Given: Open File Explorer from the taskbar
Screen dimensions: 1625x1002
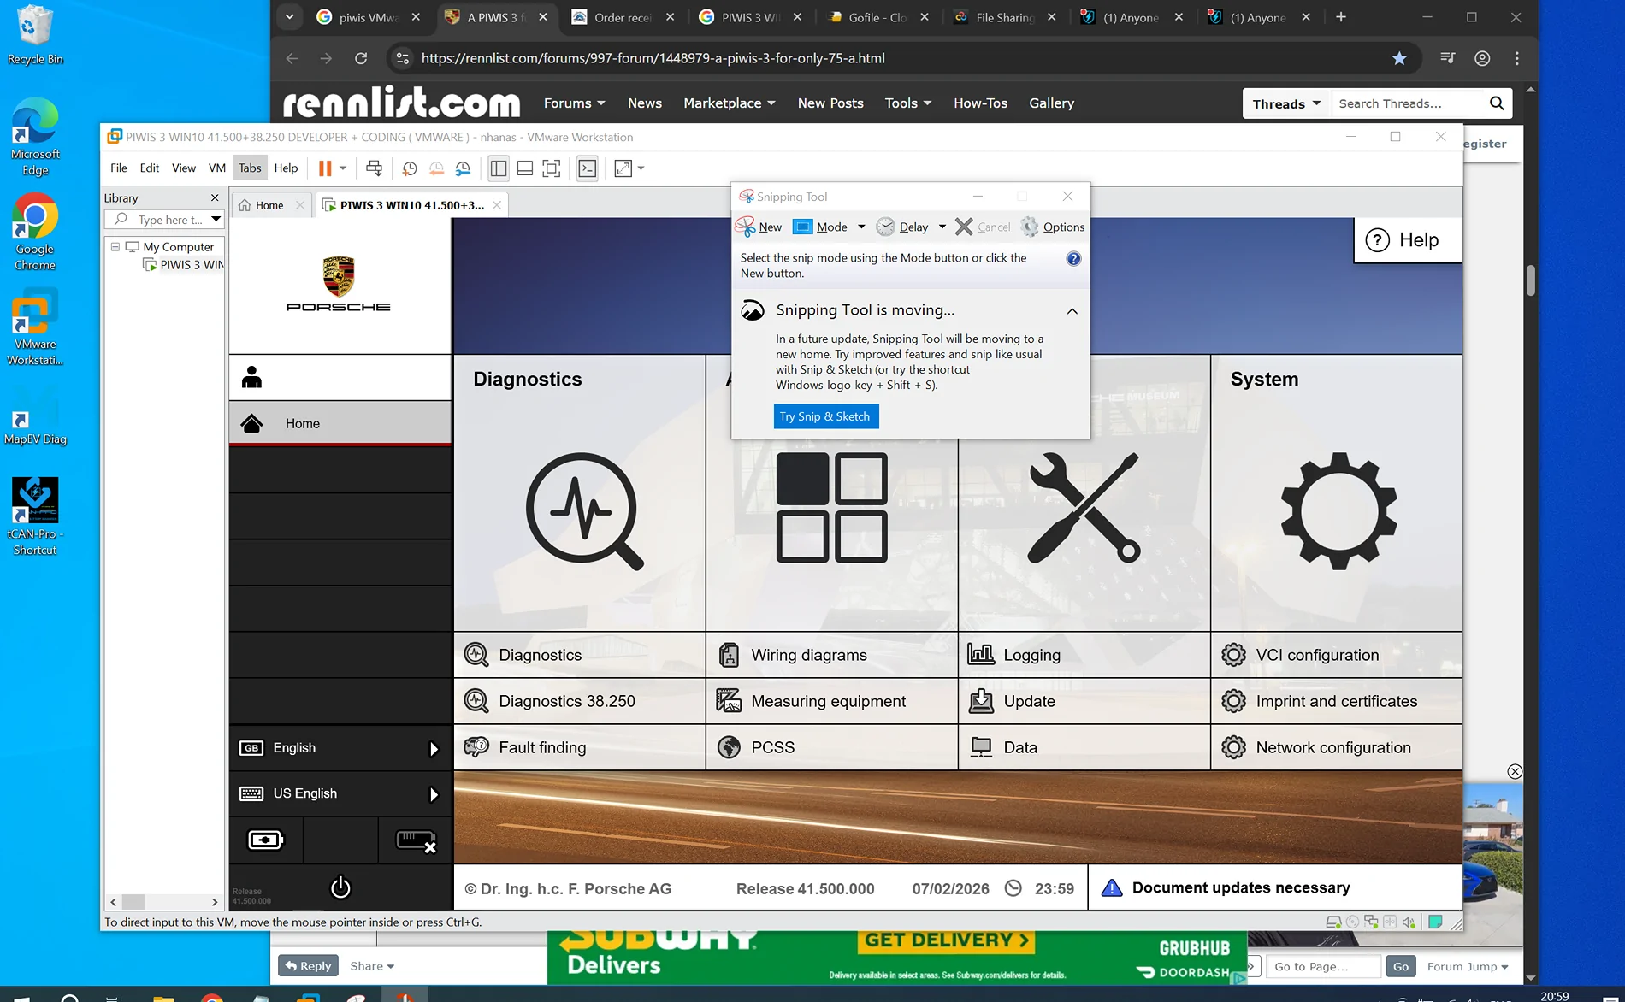Looking at the screenshot, I should tap(163, 997).
